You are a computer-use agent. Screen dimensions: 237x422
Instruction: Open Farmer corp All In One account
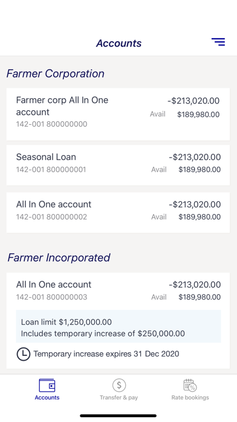coord(118,114)
